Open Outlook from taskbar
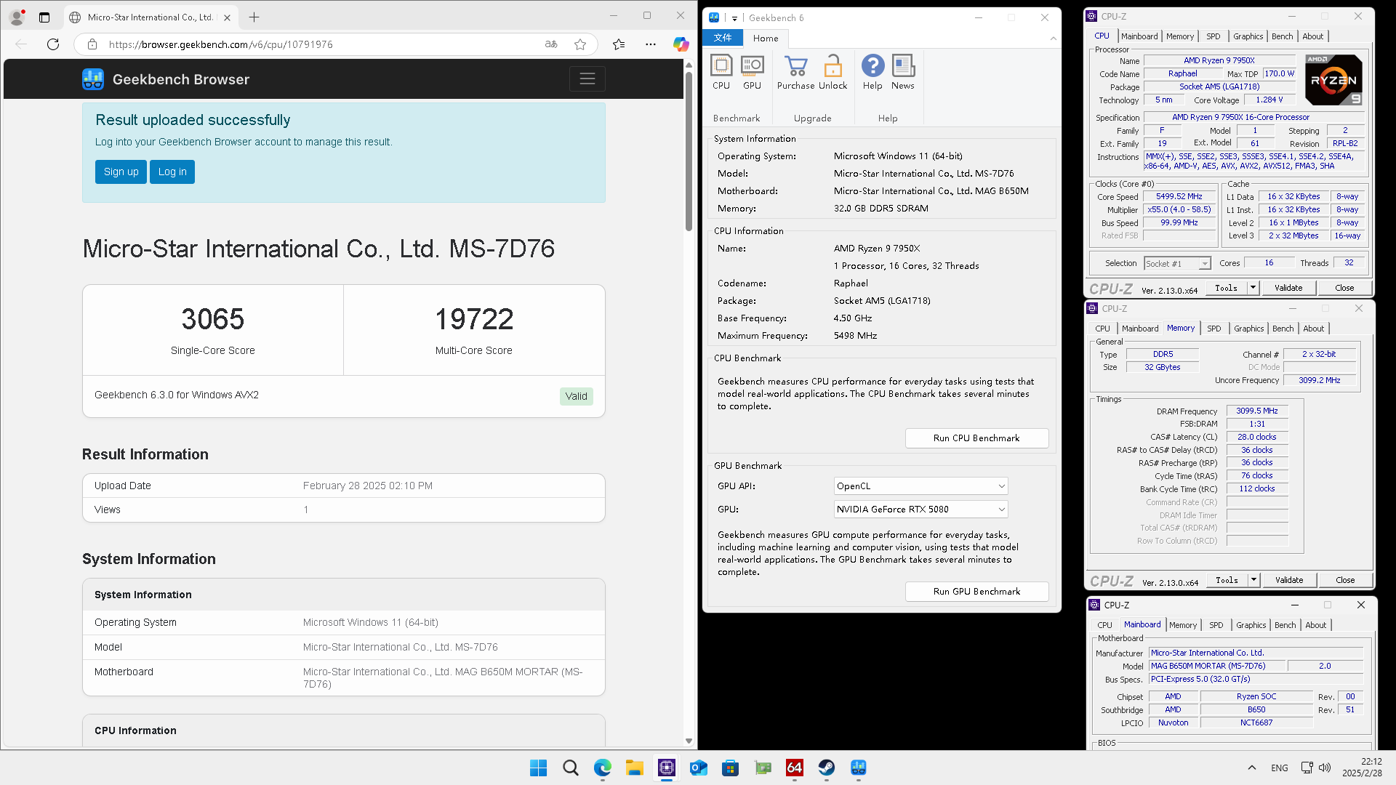This screenshot has width=1396, height=785. pyautogui.click(x=699, y=768)
